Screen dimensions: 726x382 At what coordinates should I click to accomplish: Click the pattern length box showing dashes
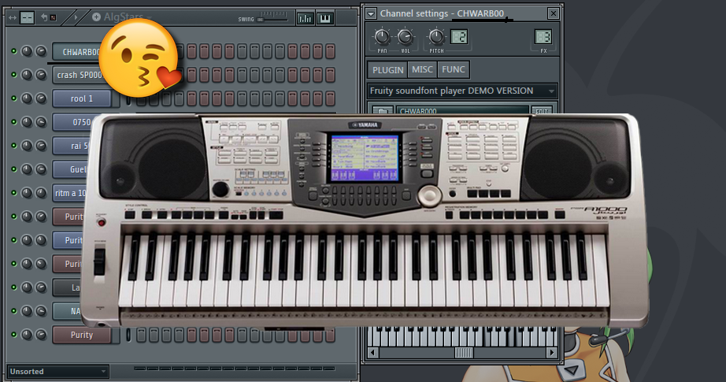click(28, 18)
